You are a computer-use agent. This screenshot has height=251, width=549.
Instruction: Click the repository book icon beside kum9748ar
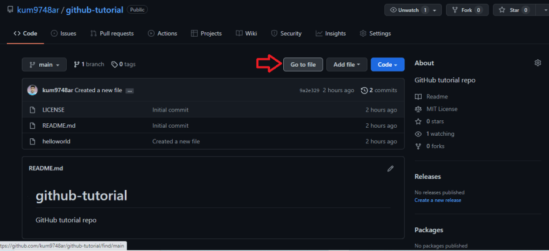pos(10,9)
